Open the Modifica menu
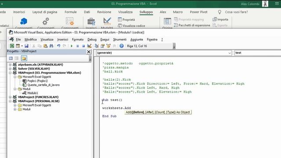The image size is (281, 158). click(30, 39)
